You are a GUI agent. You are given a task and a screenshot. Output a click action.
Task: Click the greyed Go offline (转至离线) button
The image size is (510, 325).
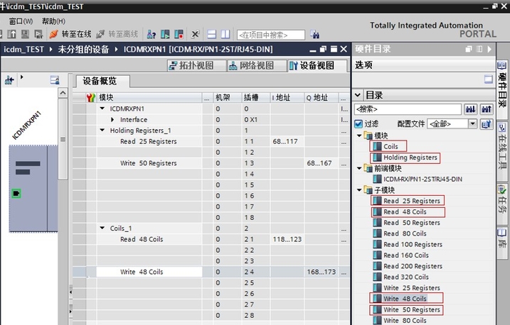117,34
